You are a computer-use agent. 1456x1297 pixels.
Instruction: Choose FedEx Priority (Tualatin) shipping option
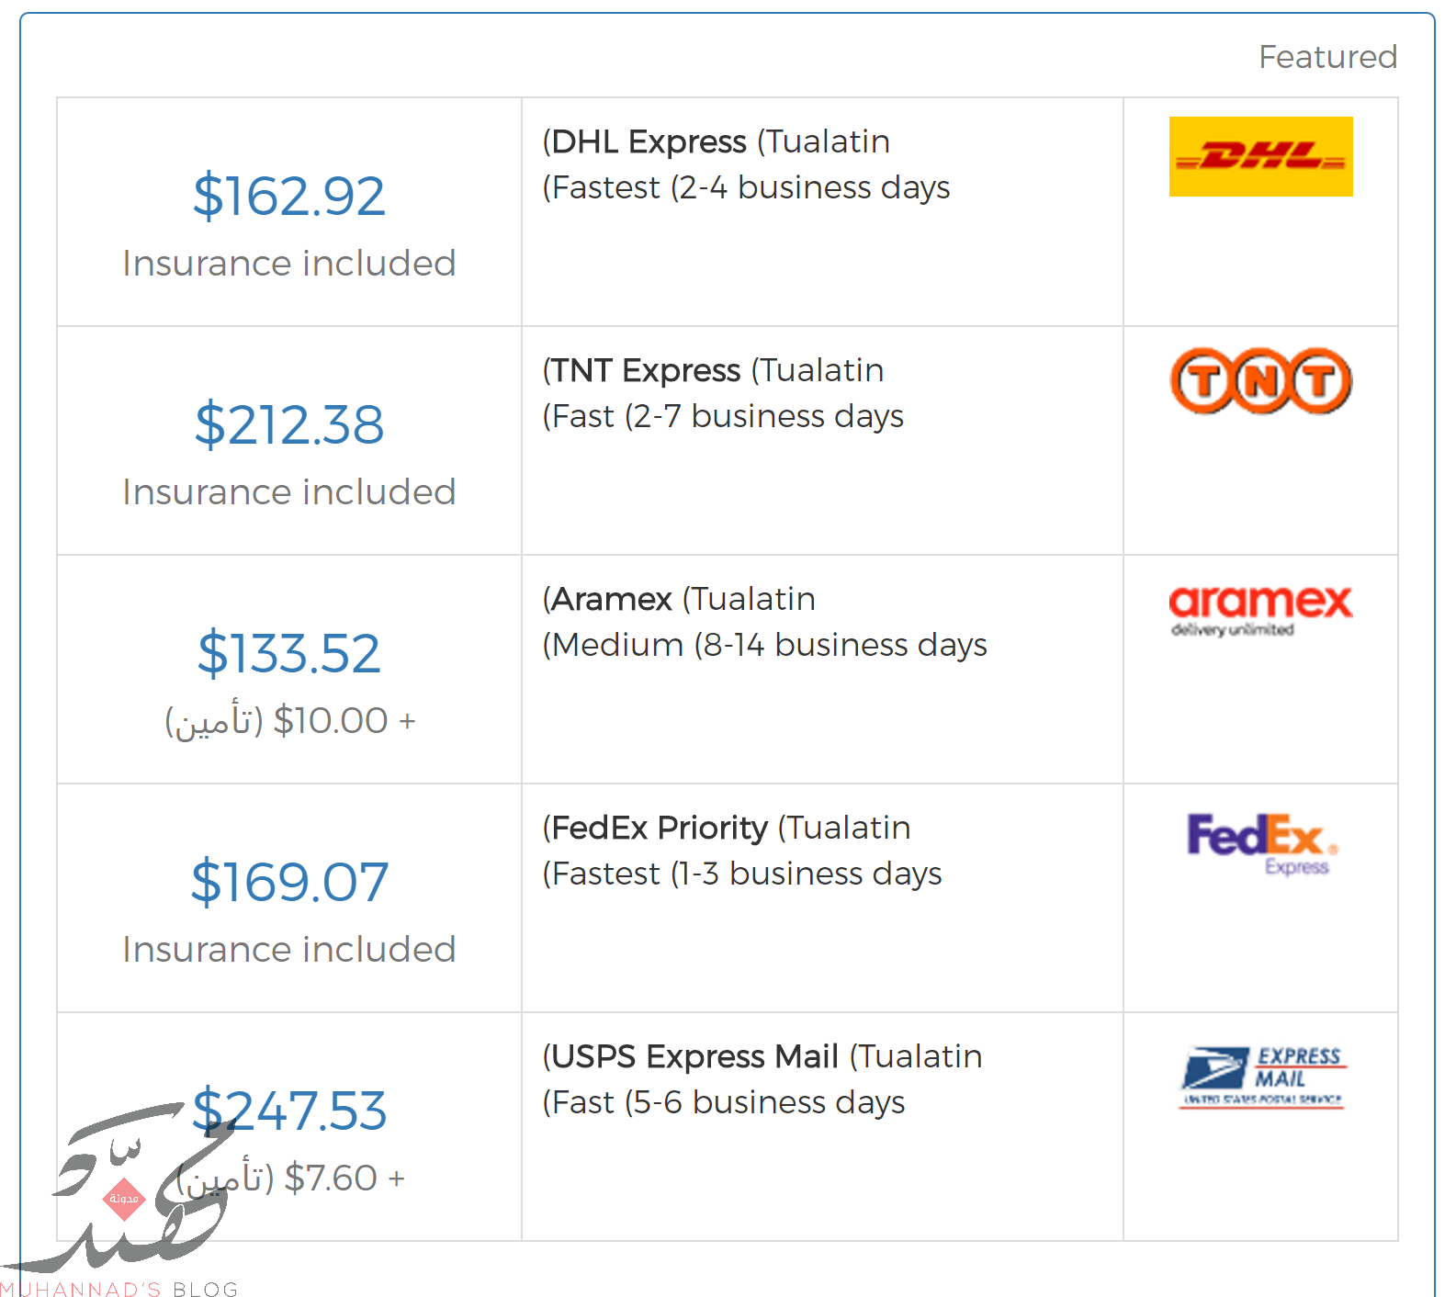727,828
